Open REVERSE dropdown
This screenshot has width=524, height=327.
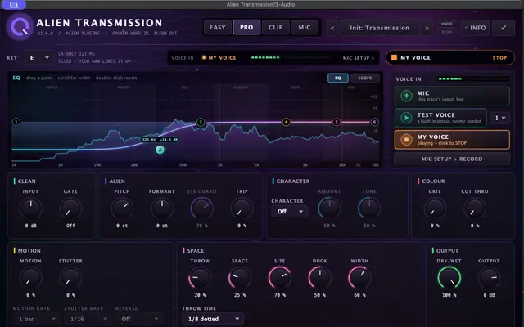(x=139, y=319)
